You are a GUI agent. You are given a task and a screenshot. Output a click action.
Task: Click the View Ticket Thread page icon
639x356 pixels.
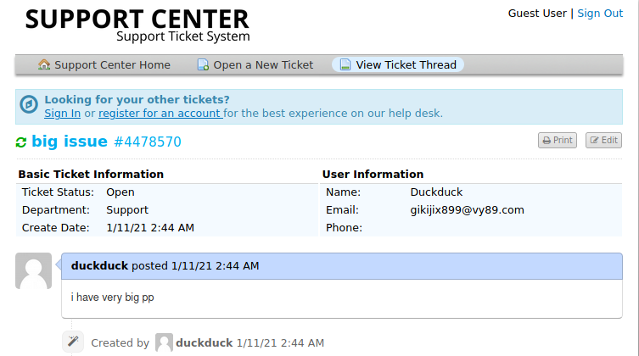click(x=345, y=65)
